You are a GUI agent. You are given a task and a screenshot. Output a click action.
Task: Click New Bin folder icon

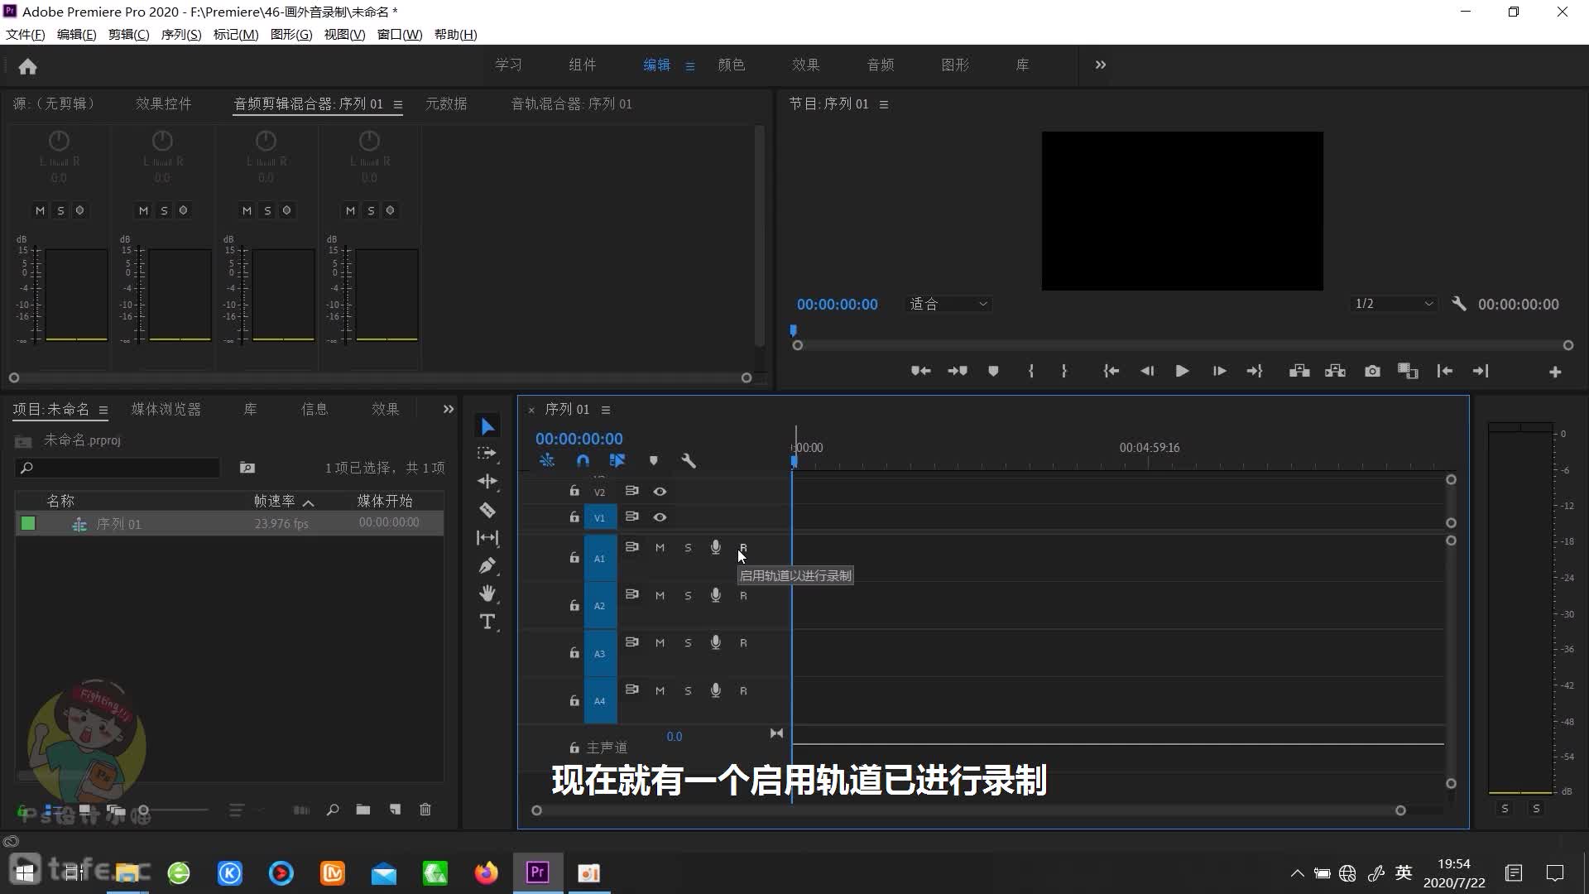coord(363,810)
